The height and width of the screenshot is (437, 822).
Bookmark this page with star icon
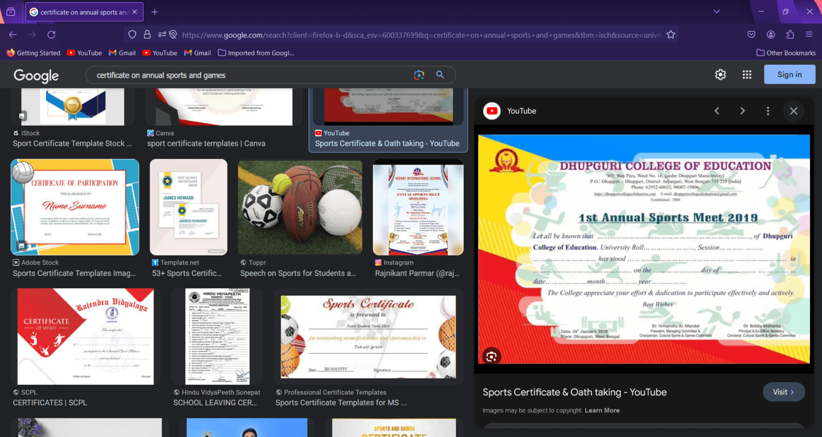click(671, 35)
